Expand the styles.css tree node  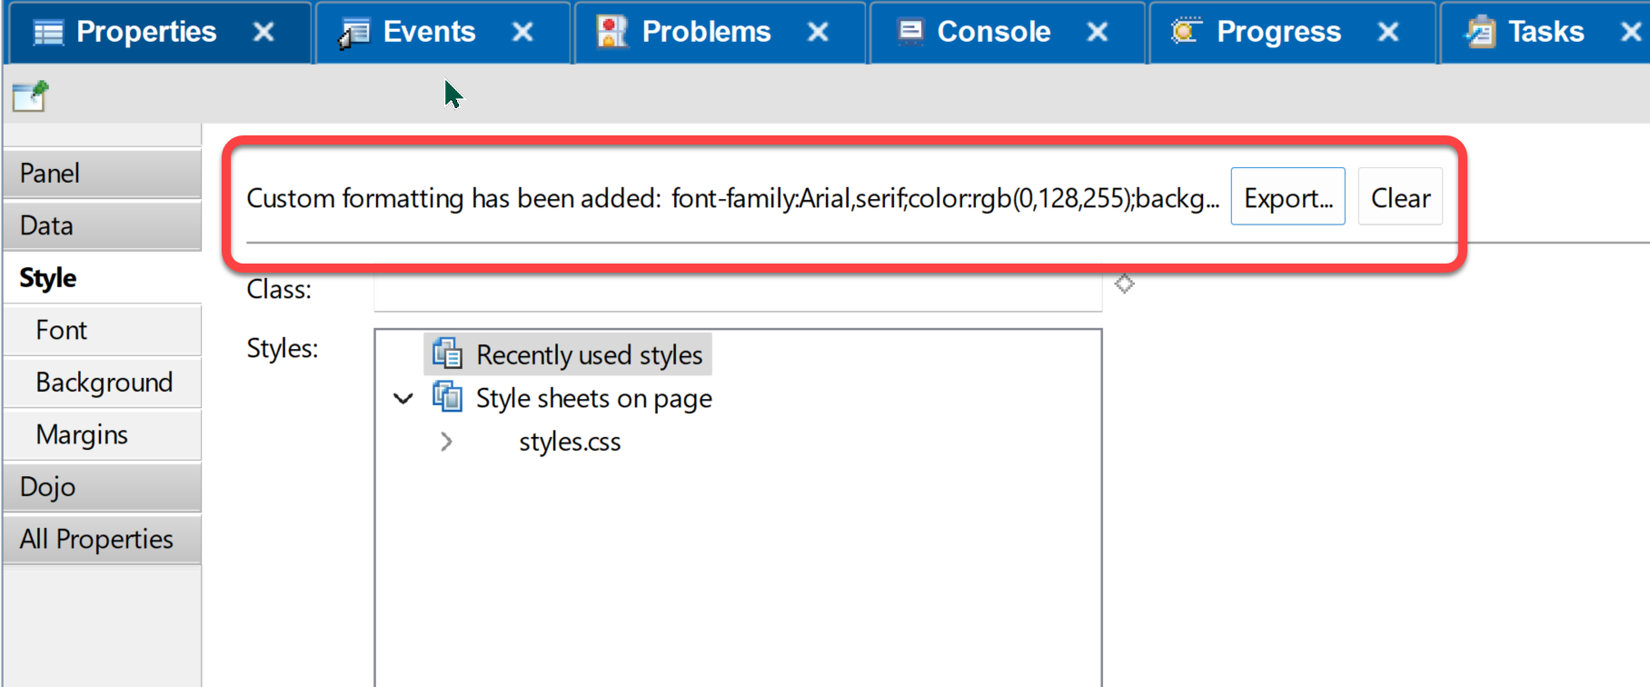pyautogui.click(x=446, y=442)
